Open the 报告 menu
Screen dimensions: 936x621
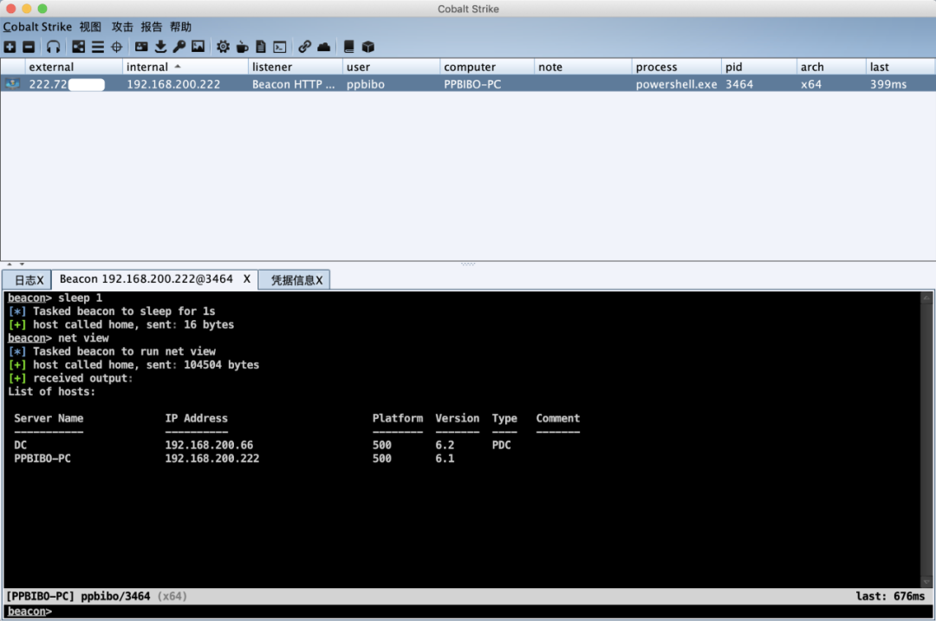tap(152, 27)
